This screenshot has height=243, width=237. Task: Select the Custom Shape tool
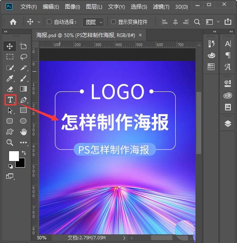10,132
